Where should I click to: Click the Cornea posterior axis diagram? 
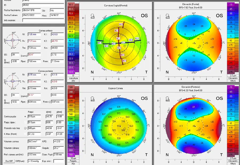pos(13,81)
